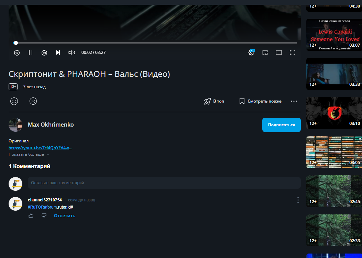Open the 02:33 forest video

coord(334,231)
